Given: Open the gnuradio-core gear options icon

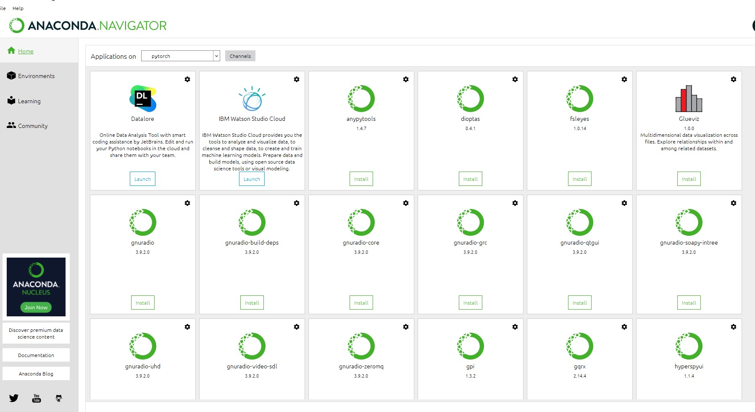Looking at the screenshot, I should click(406, 203).
